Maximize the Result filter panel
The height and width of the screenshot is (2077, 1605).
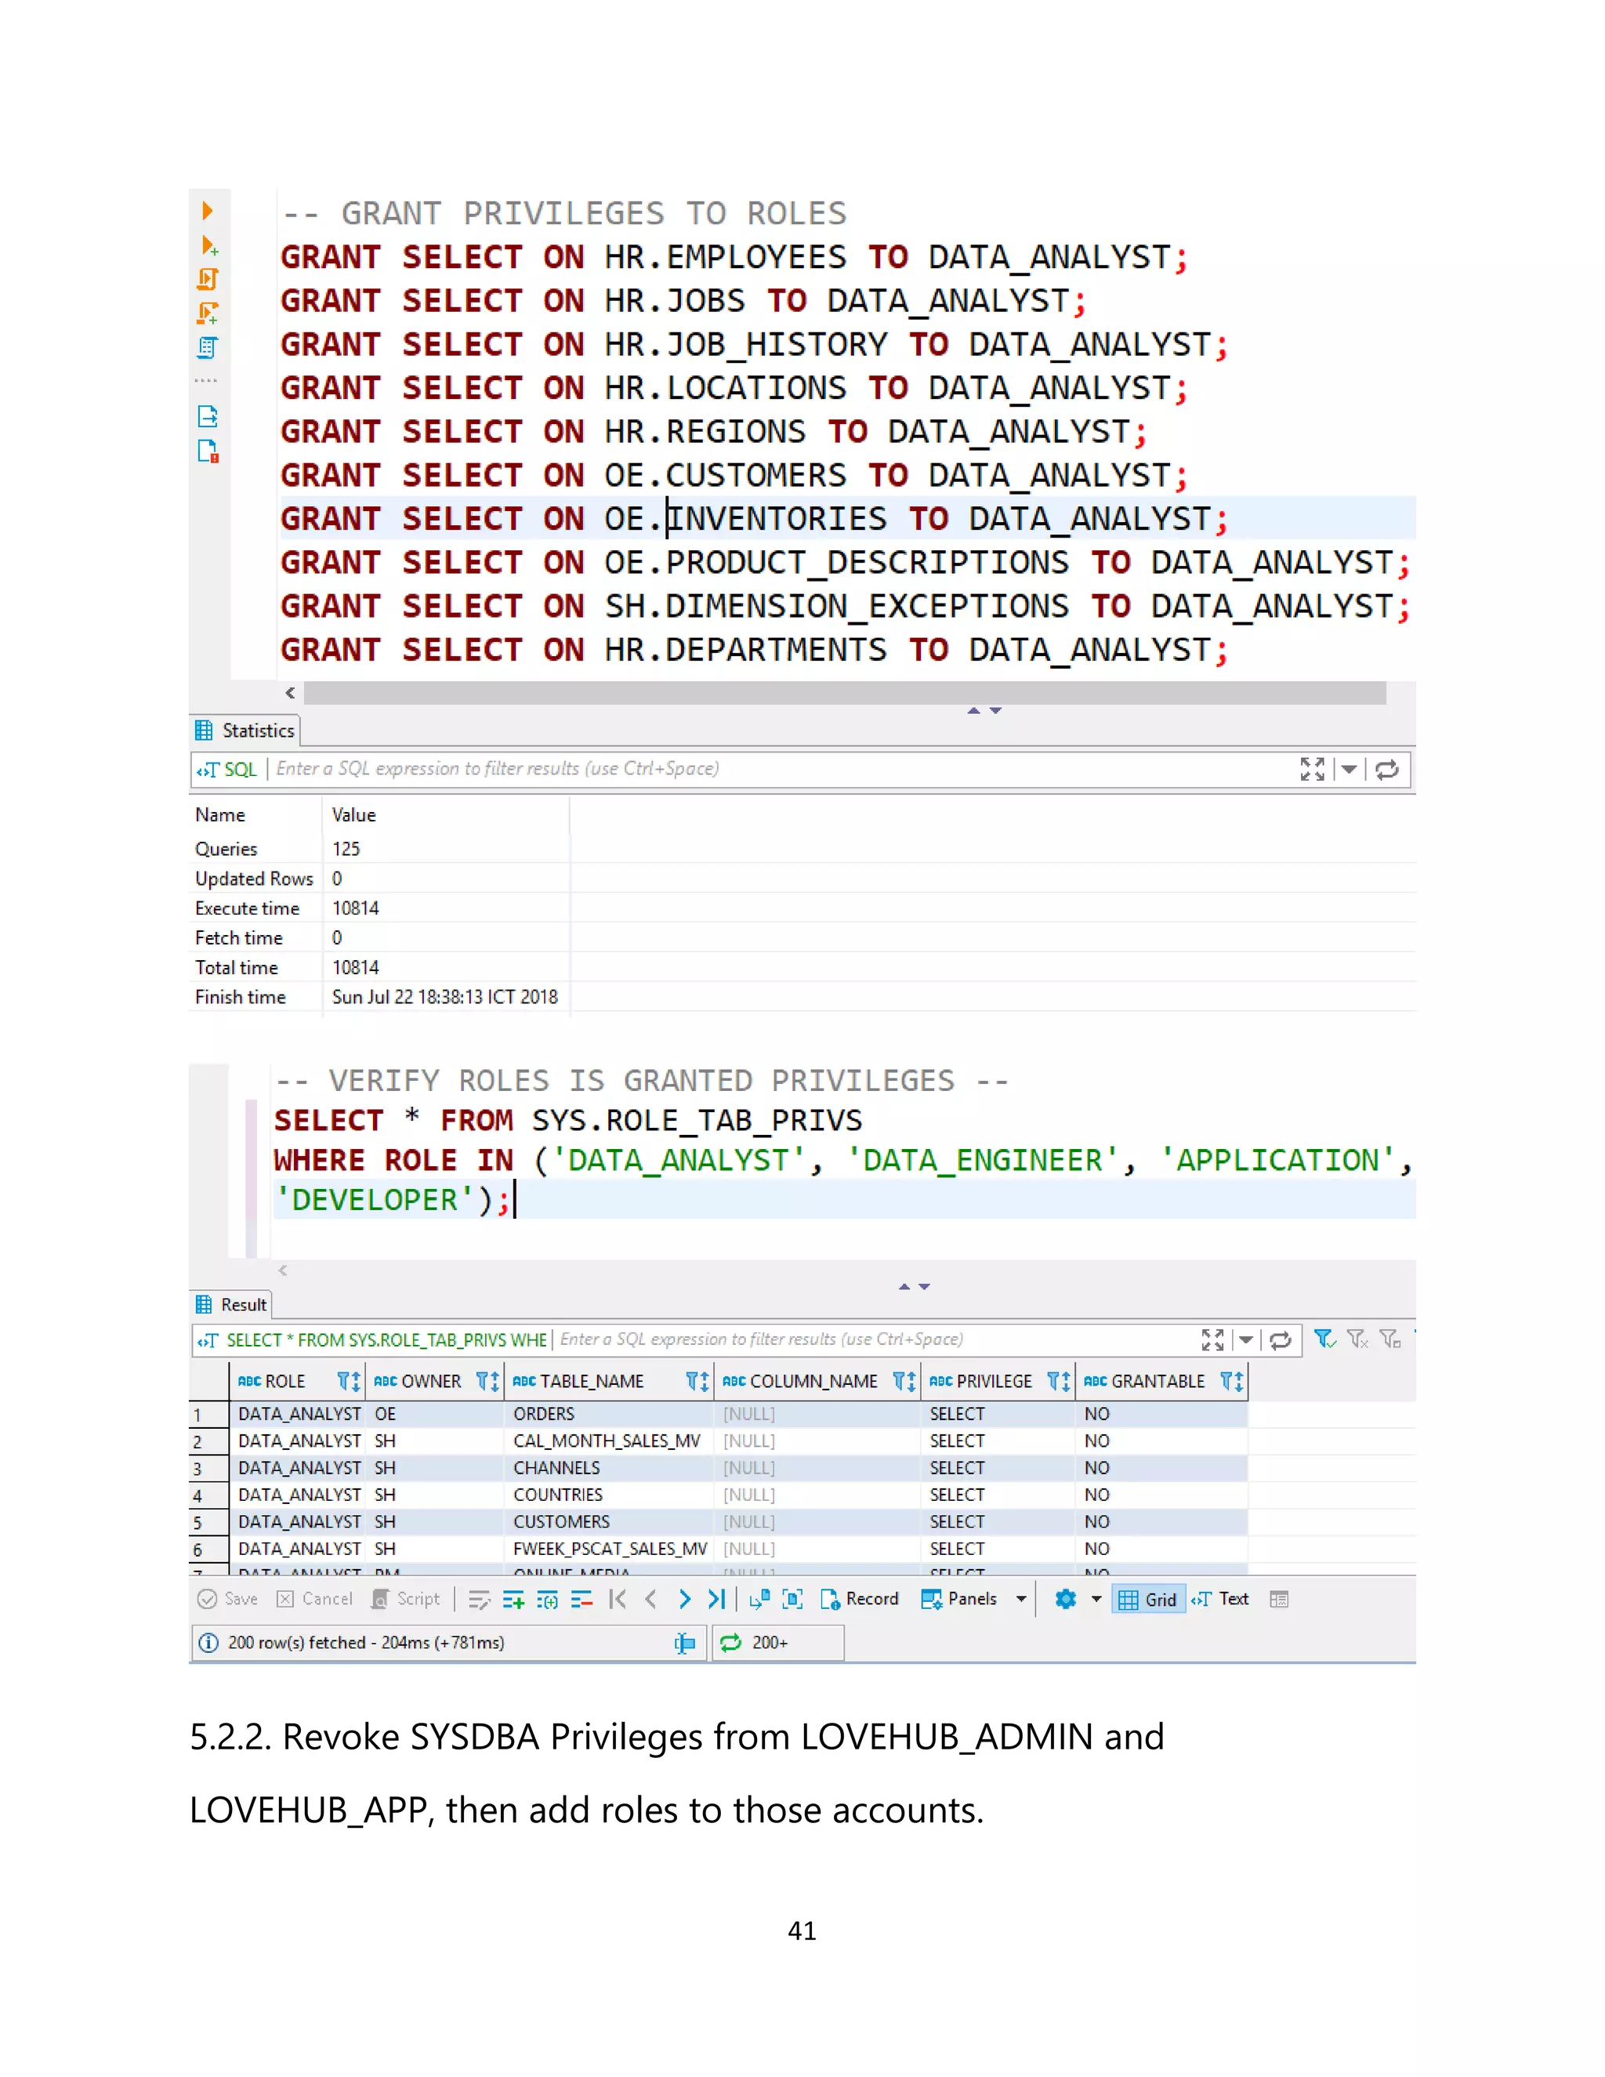[x=1212, y=1340]
